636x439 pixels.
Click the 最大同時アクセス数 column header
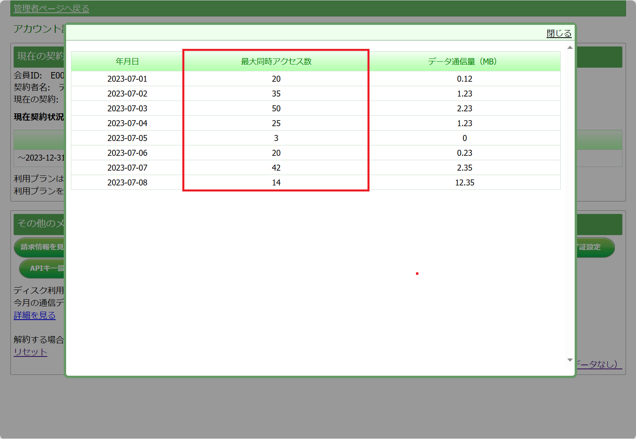coord(276,61)
